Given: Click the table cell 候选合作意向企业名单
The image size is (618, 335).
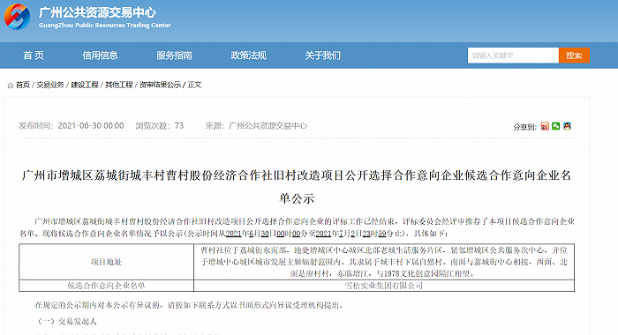Looking at the screenshot, I should [107, 286].
